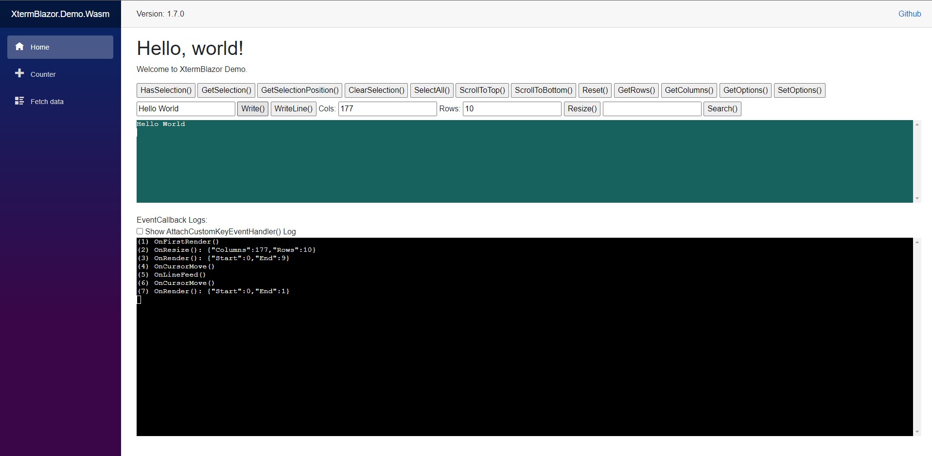Enable Show AttachCustomKeyEventHandler() Log checkbox

tap(140, 231)
